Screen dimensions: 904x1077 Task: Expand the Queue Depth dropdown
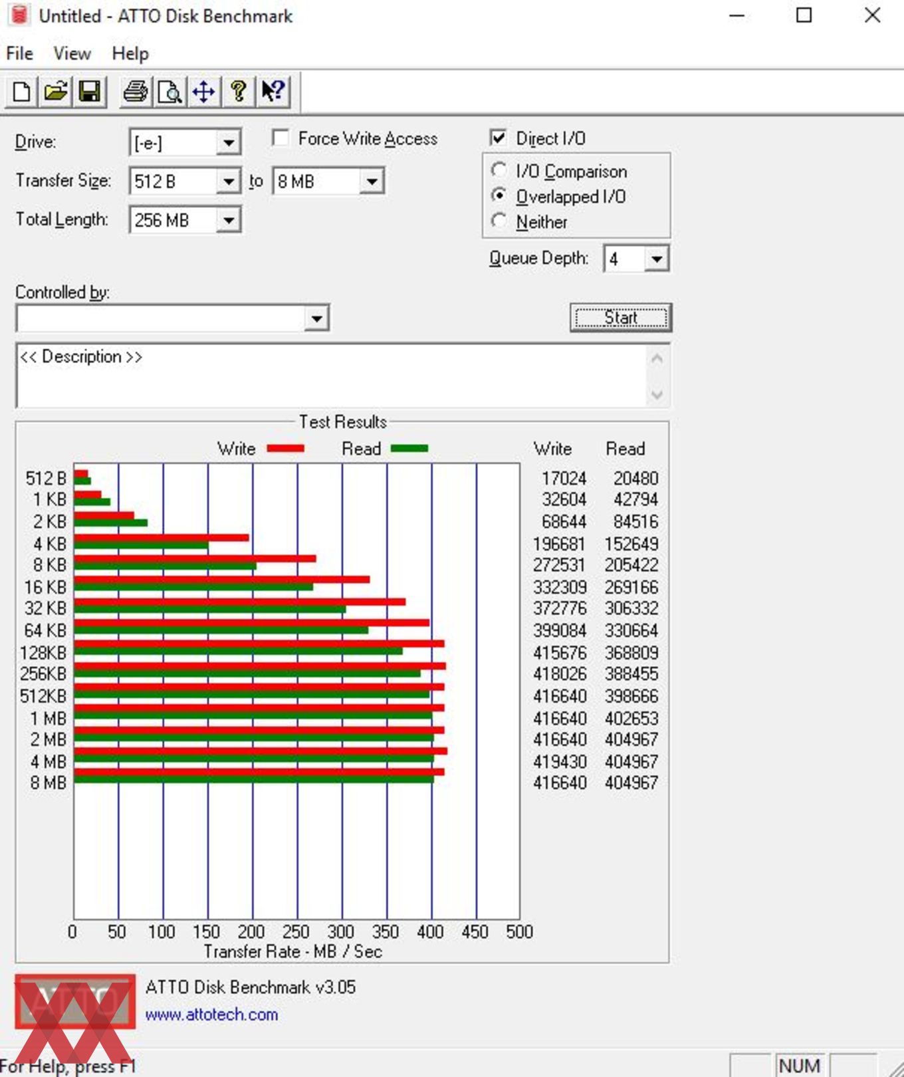click(x=656, y=259)
